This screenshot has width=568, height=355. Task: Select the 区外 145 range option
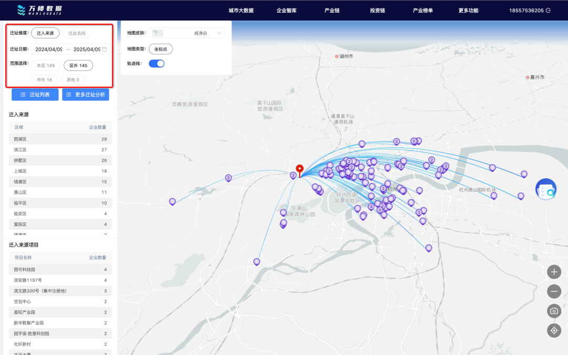pos(78,66)
